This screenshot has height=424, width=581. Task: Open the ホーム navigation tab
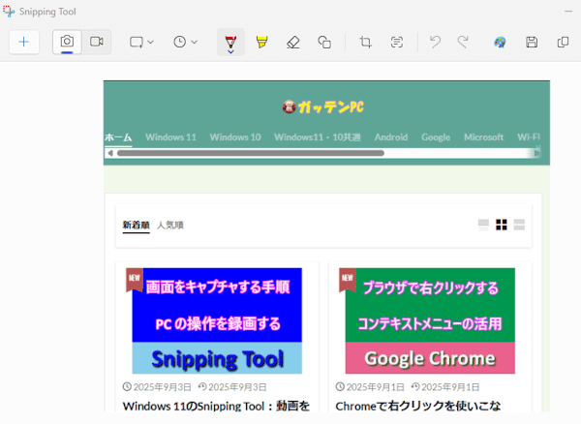click(118, 137)
